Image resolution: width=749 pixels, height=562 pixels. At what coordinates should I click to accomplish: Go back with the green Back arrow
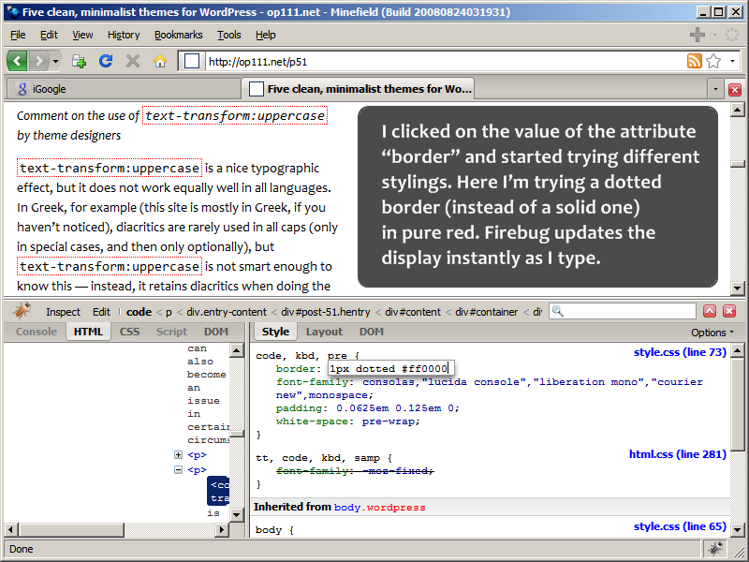[x=17, y=61]
